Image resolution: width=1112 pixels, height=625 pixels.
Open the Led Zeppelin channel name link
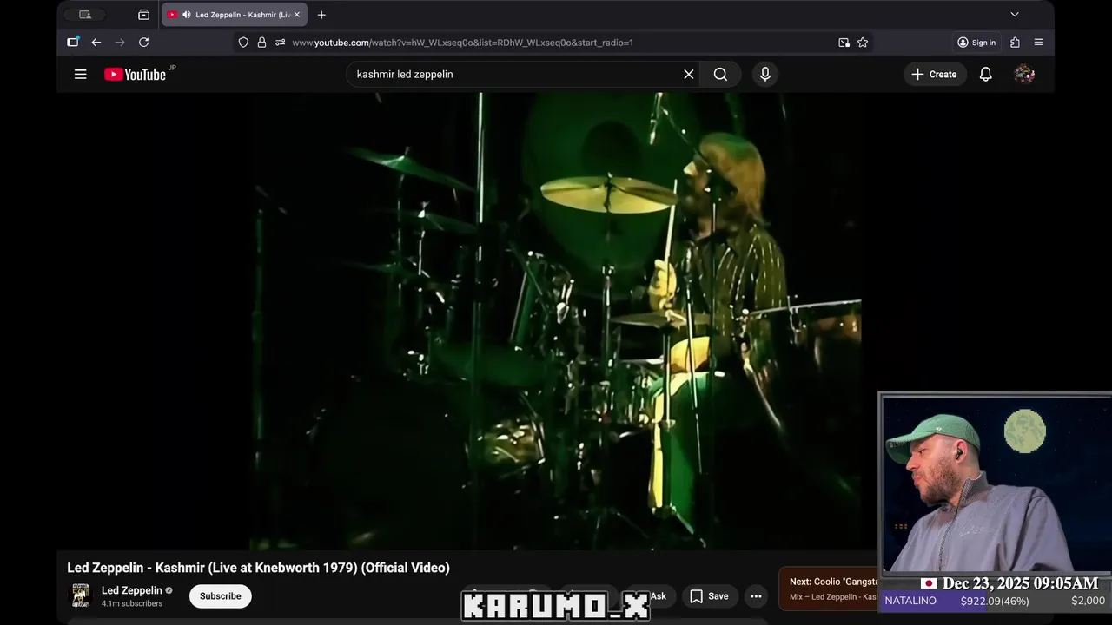pos(131,590)
